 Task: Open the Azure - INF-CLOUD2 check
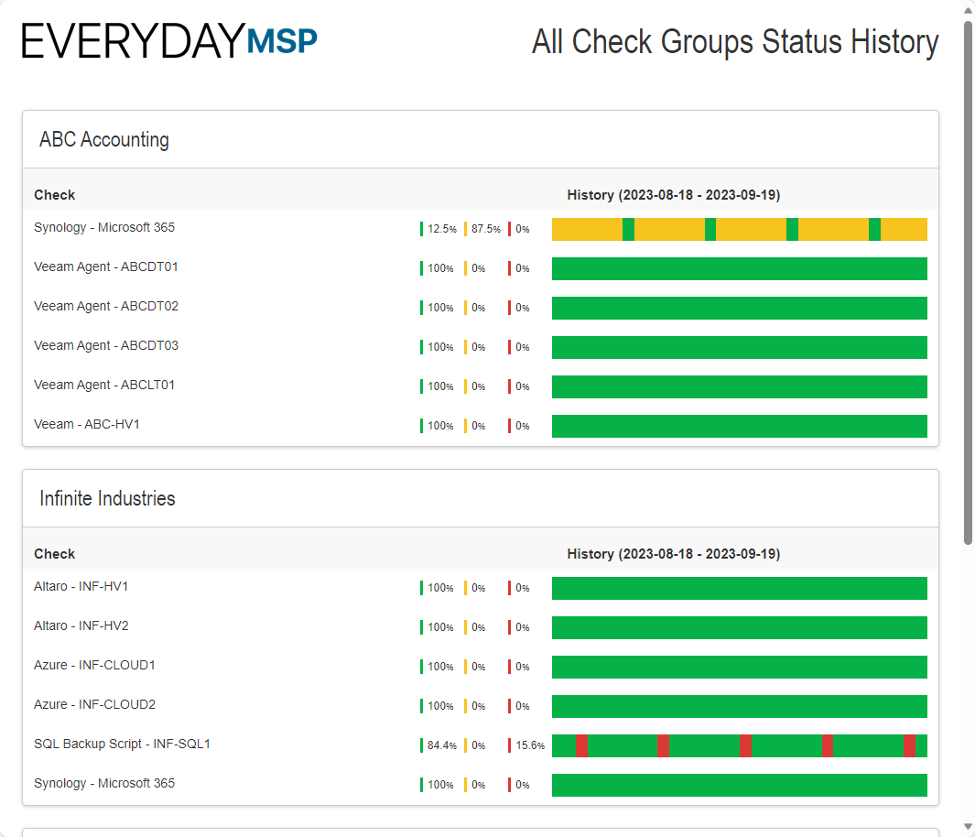pos(94,704)
